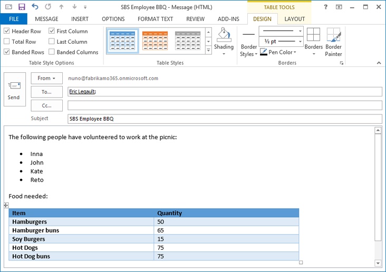Screen dimensions: 386x272
Task: Open the Borders group dialog launcher
Action: [342, 63]
